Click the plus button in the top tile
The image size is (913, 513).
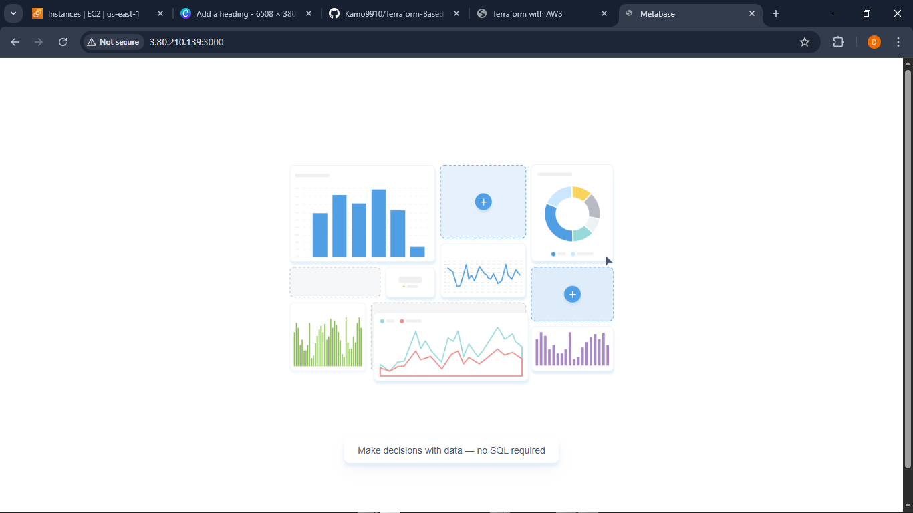[483, 202]
